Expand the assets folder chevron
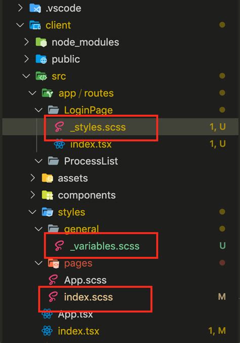 (x=32, y=178)
